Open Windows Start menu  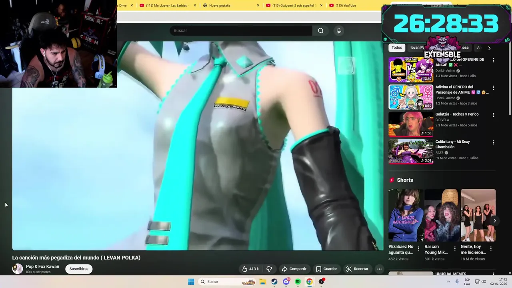pos(191,282)
